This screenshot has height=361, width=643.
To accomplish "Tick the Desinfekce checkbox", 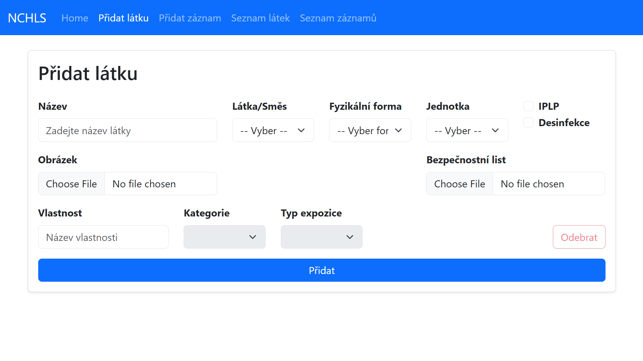I will point(528,123).
